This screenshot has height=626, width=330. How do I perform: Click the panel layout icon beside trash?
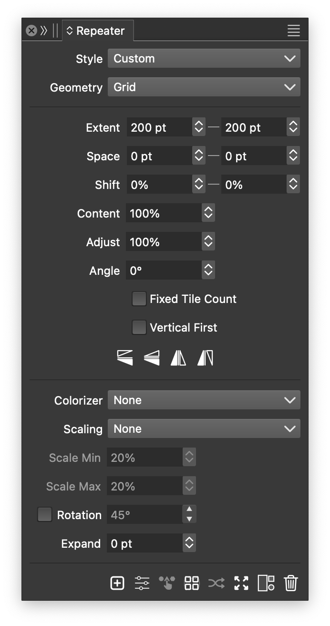coord(266,583)
